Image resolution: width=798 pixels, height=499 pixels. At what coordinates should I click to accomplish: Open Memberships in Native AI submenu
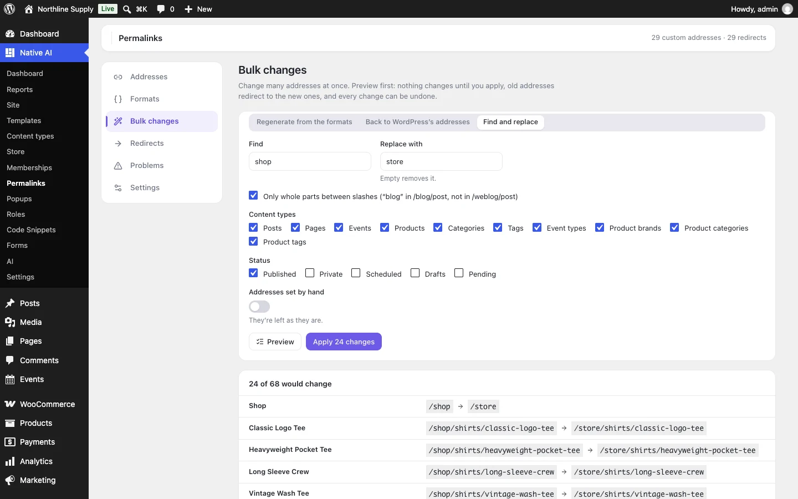[29, 168]
